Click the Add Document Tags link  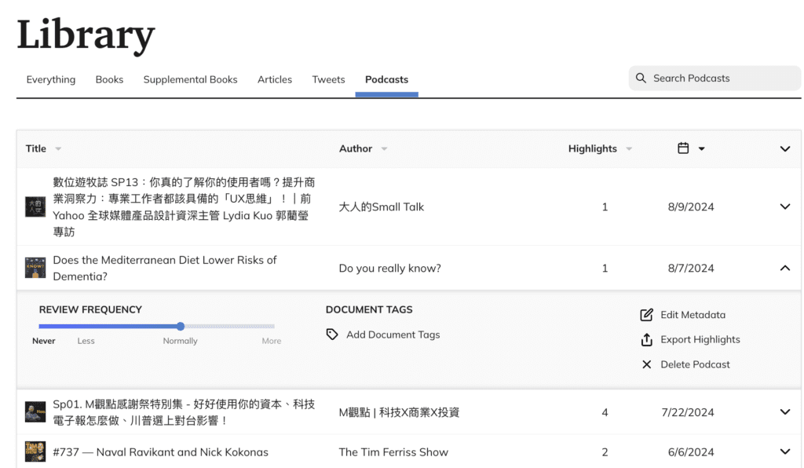pos(393,335)
